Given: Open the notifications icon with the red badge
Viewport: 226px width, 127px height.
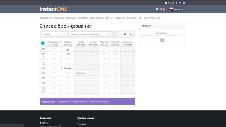Looking at the screenshot, I should tap(162, 10).
